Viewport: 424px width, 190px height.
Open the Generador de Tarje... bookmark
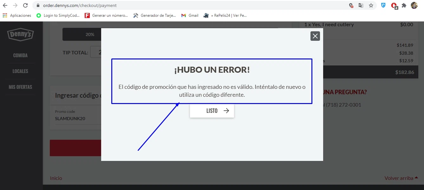pos(155,15)
